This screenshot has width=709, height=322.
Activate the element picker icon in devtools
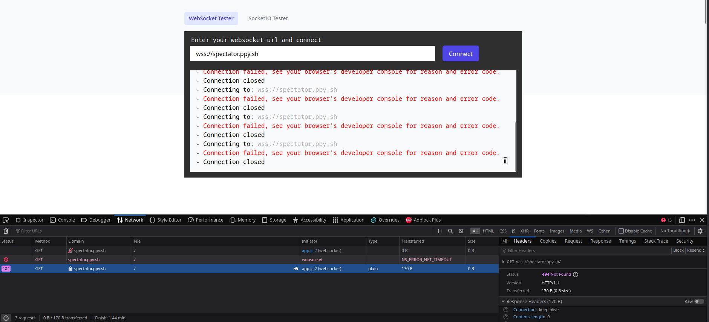[6, 220]
